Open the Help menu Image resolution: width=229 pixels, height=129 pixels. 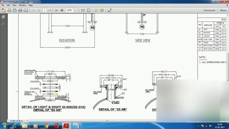click(x=30, y=5)
